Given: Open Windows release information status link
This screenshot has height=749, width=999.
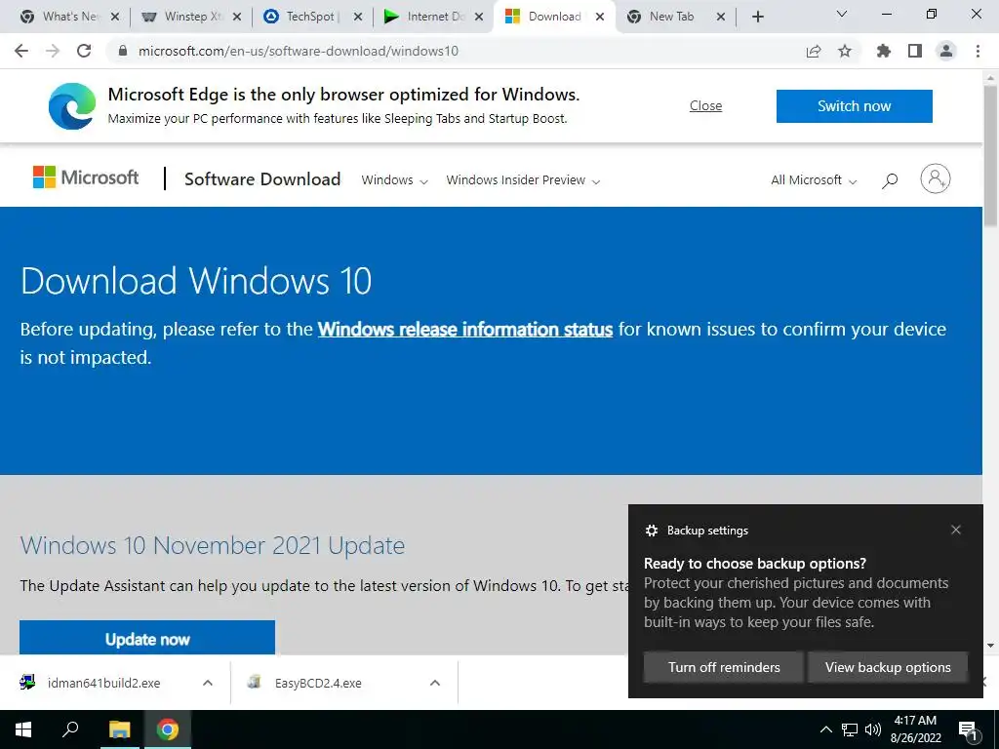Looking at the screenshot, I should [x=465, y=330].
